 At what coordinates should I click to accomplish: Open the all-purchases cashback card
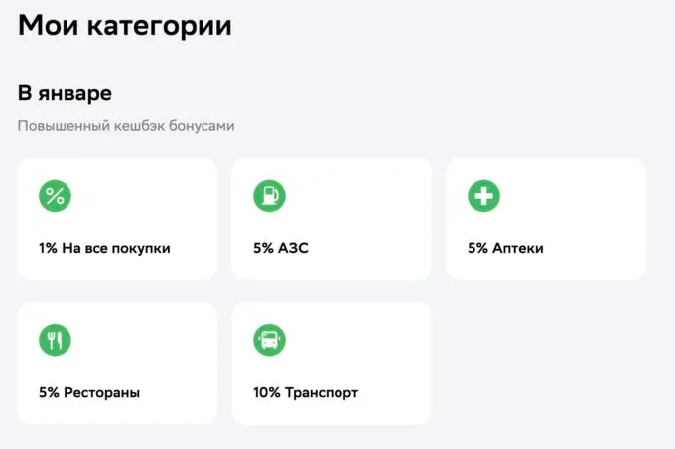[117, 219]
